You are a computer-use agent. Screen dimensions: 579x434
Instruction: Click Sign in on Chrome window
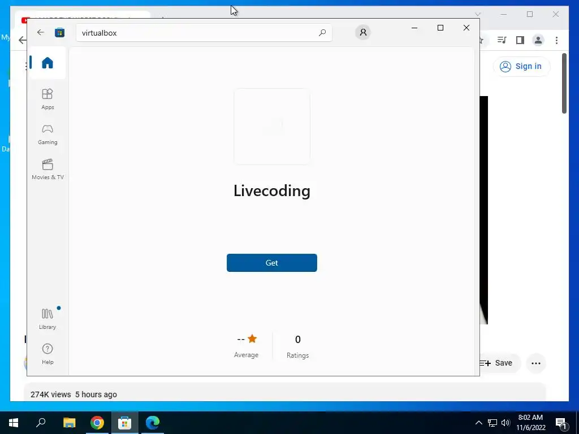click(x=521, y=67)
